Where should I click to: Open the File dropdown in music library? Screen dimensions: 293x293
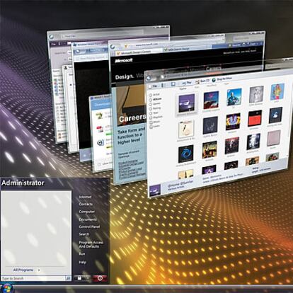click(153, 86)
